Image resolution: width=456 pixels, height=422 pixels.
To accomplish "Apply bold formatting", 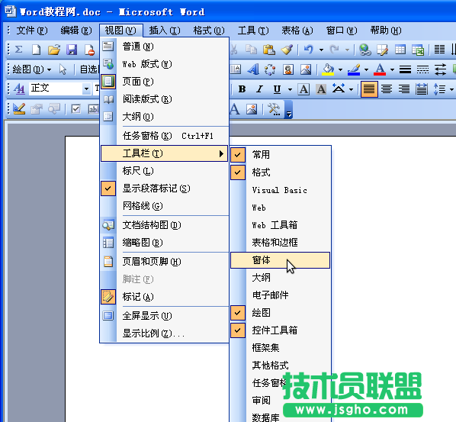I will tap(242, 89).
